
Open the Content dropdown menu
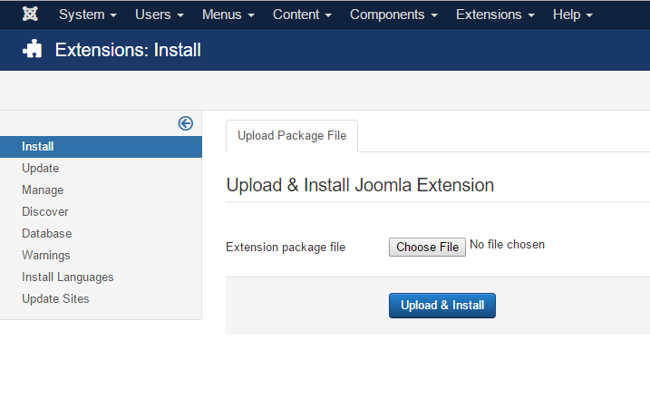(x=302, y=15)
